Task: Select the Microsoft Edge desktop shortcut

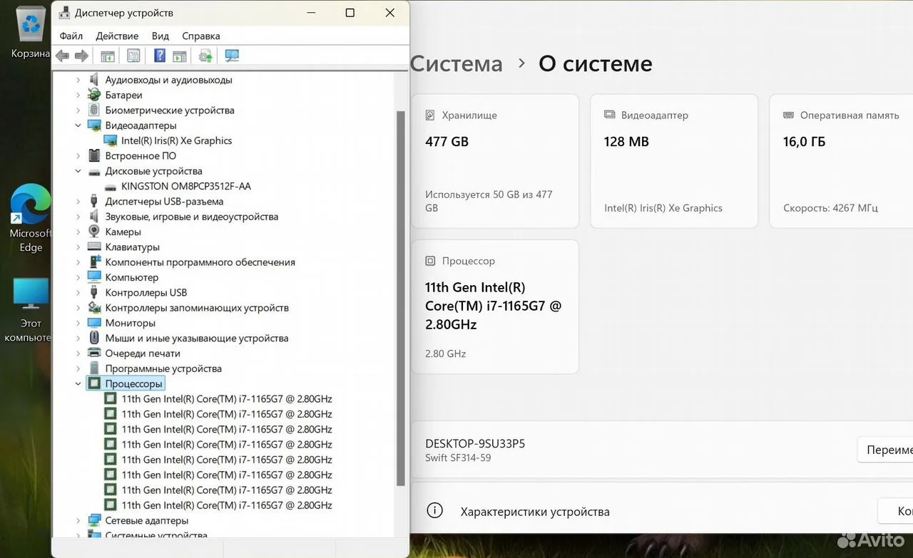Action: point(31,219)
